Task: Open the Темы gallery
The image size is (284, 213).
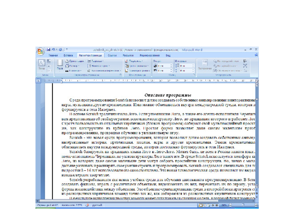Action: click(41, 65)
